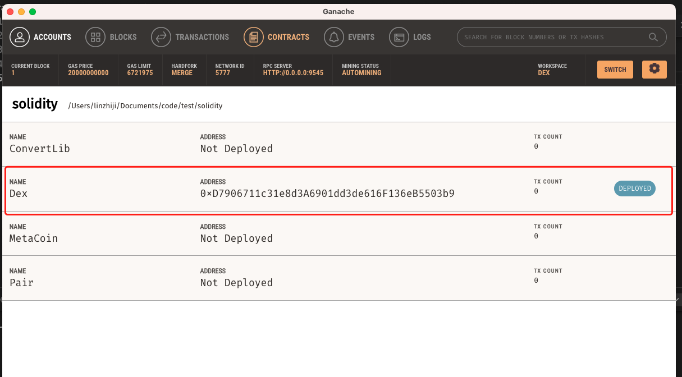The height and width of the screenshot is (377, 682).
Task: Select the MetaCoin contract name
Action: [x=34, y=238]
